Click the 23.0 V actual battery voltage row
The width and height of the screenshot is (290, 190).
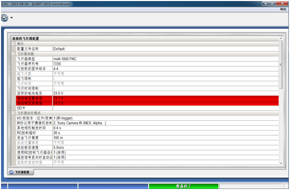[x=148, y=93]
